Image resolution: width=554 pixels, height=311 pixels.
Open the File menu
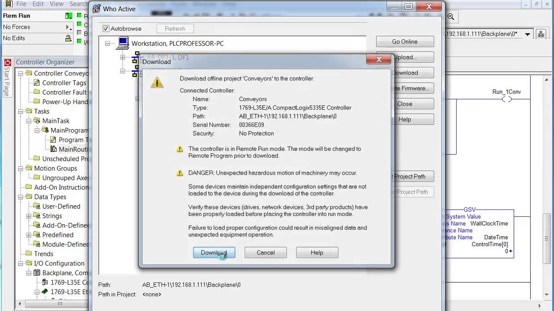coord(21,4)
